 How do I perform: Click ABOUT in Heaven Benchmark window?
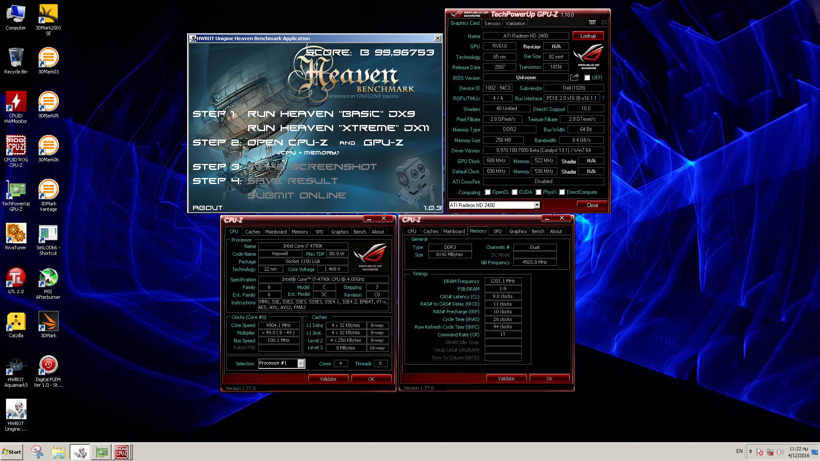[x=208, y=208]
